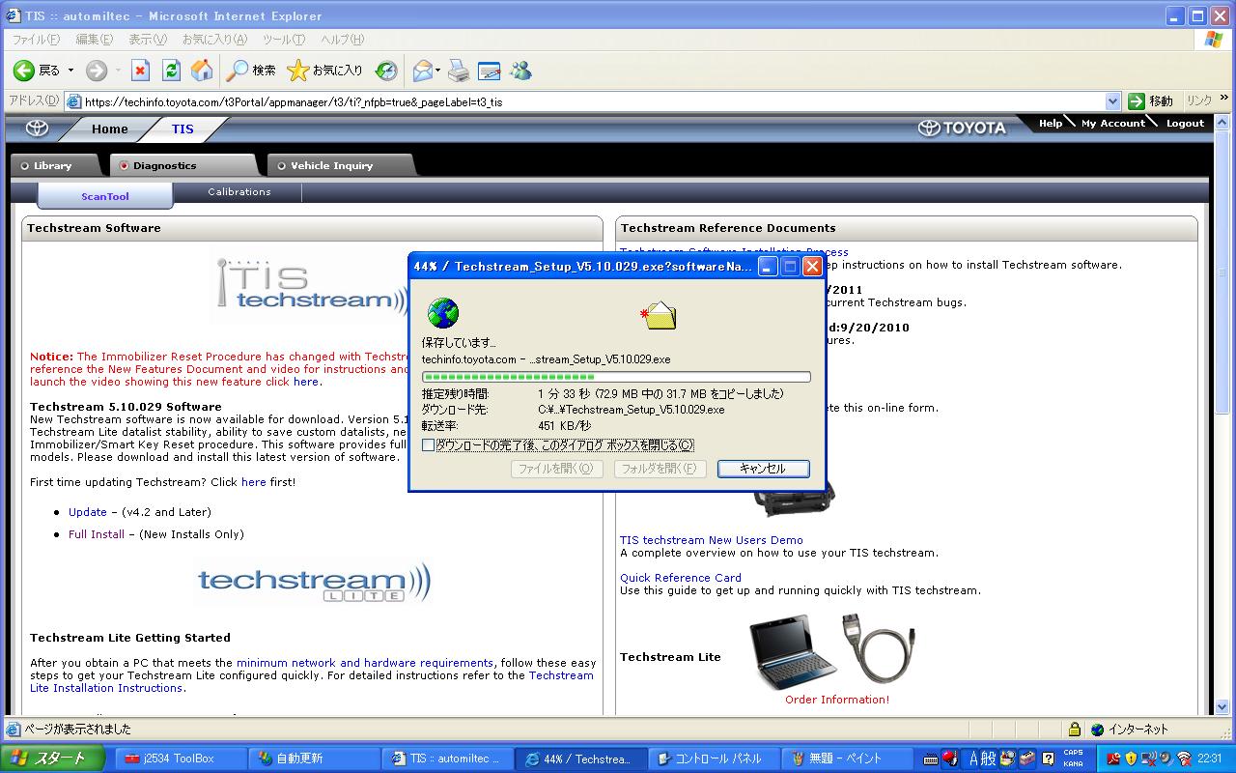Screen dimensions: 1236x773
Task: Expand the Forward button history dropdown arrow
Action: pyautogui.click(x=118, y=71)
